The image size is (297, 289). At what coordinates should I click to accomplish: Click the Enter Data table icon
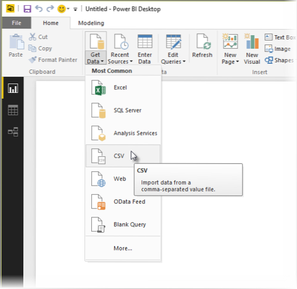point(145,41)
